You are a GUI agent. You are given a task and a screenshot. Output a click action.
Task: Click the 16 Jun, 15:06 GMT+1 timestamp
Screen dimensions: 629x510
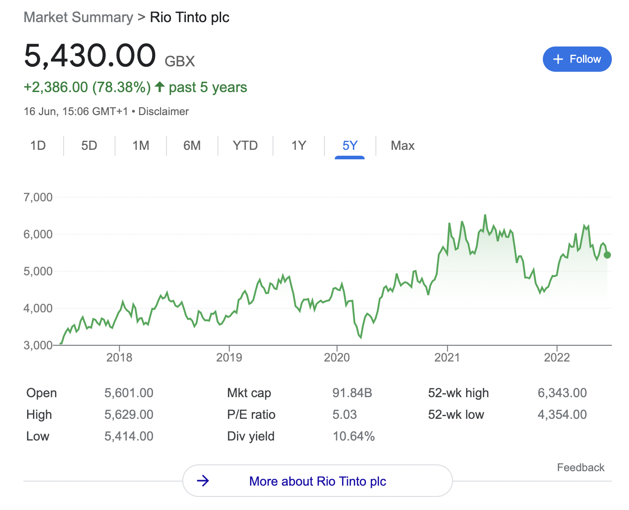[x=76, y=111]
